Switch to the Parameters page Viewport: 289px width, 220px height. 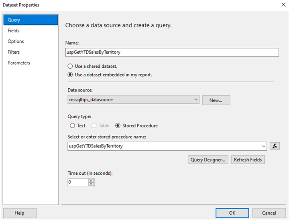click(x=19, y=63)
